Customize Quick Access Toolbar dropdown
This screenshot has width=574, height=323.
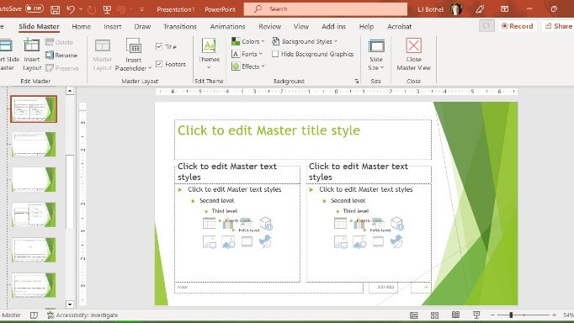tap(142, 9)
